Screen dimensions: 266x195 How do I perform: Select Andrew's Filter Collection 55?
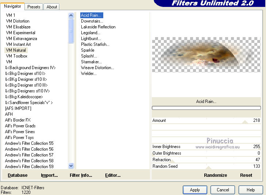pos(29,143)
